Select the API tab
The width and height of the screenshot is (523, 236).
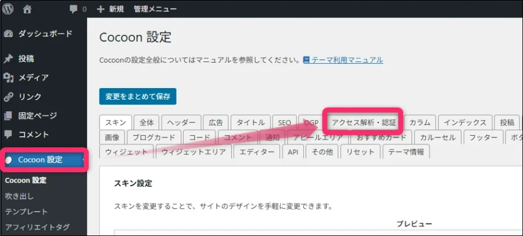(x=293, y=152)
